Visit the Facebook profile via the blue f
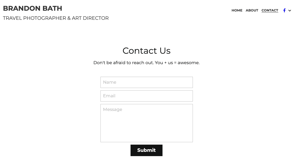 tap(284, 10)
